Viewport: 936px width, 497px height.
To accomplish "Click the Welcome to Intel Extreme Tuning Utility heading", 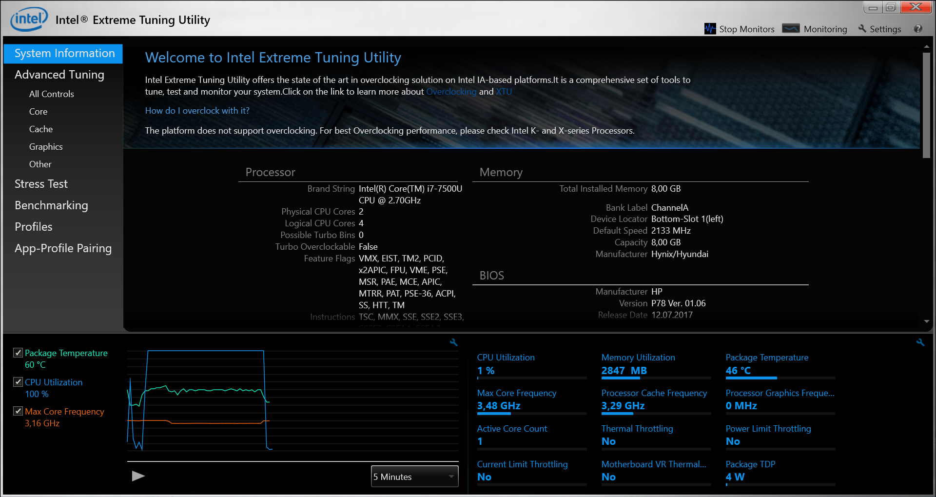I will (x=273, y=58).
